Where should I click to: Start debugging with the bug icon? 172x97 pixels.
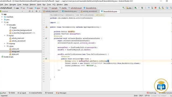pos(142,8)
